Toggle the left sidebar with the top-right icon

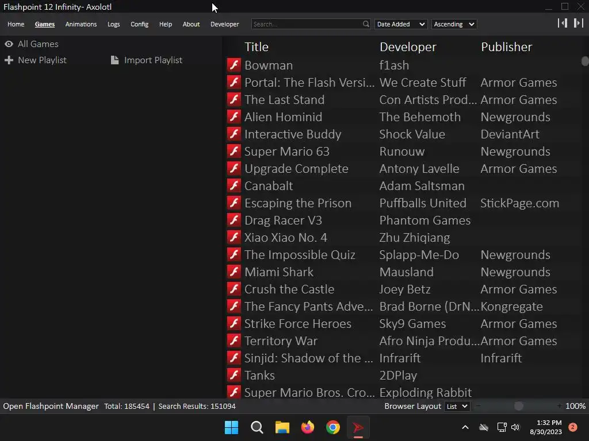[563, 23]
